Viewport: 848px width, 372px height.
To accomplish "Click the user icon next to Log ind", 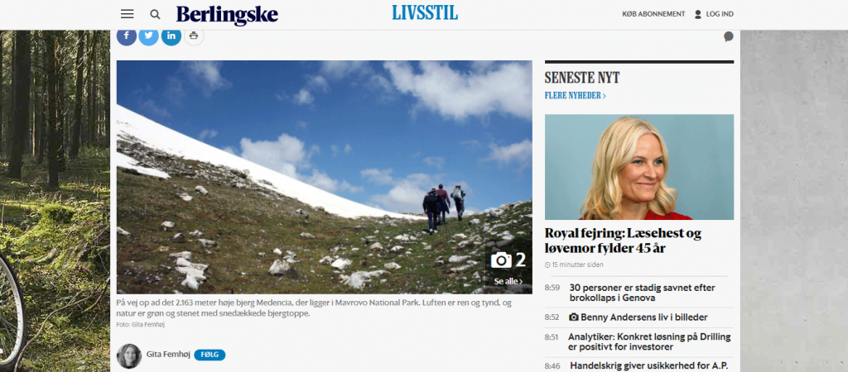I will [x=697, y=14].
